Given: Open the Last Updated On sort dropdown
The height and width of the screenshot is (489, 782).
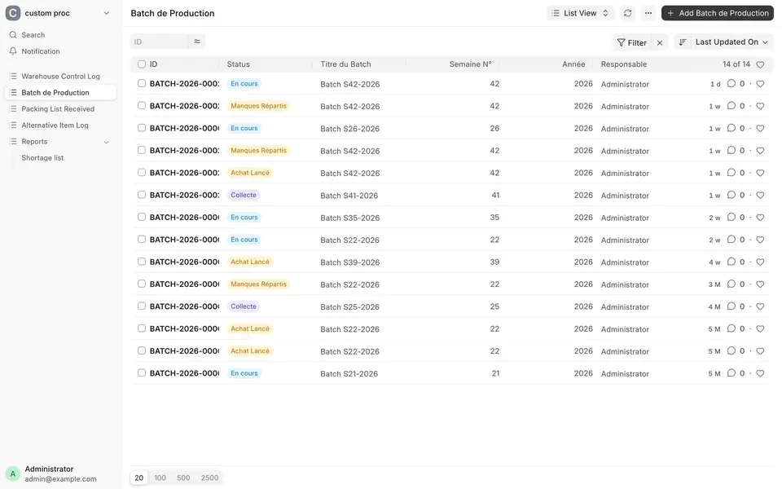Looking at the screenshot, I should [x=731, y=42].
